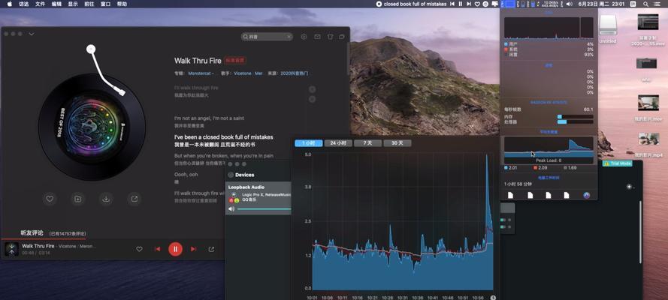Adjust the Loopback Audio volume slider
The image size is (668, 300).
pyautogui.click(x=264, y=209)
